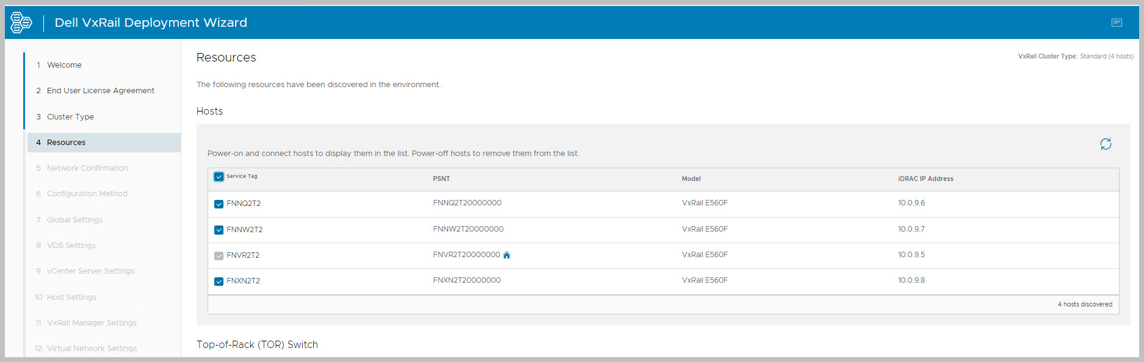Screen dimensions: 1144x362
Task: Open End User License Agreement step
Action: coord(100,91)
